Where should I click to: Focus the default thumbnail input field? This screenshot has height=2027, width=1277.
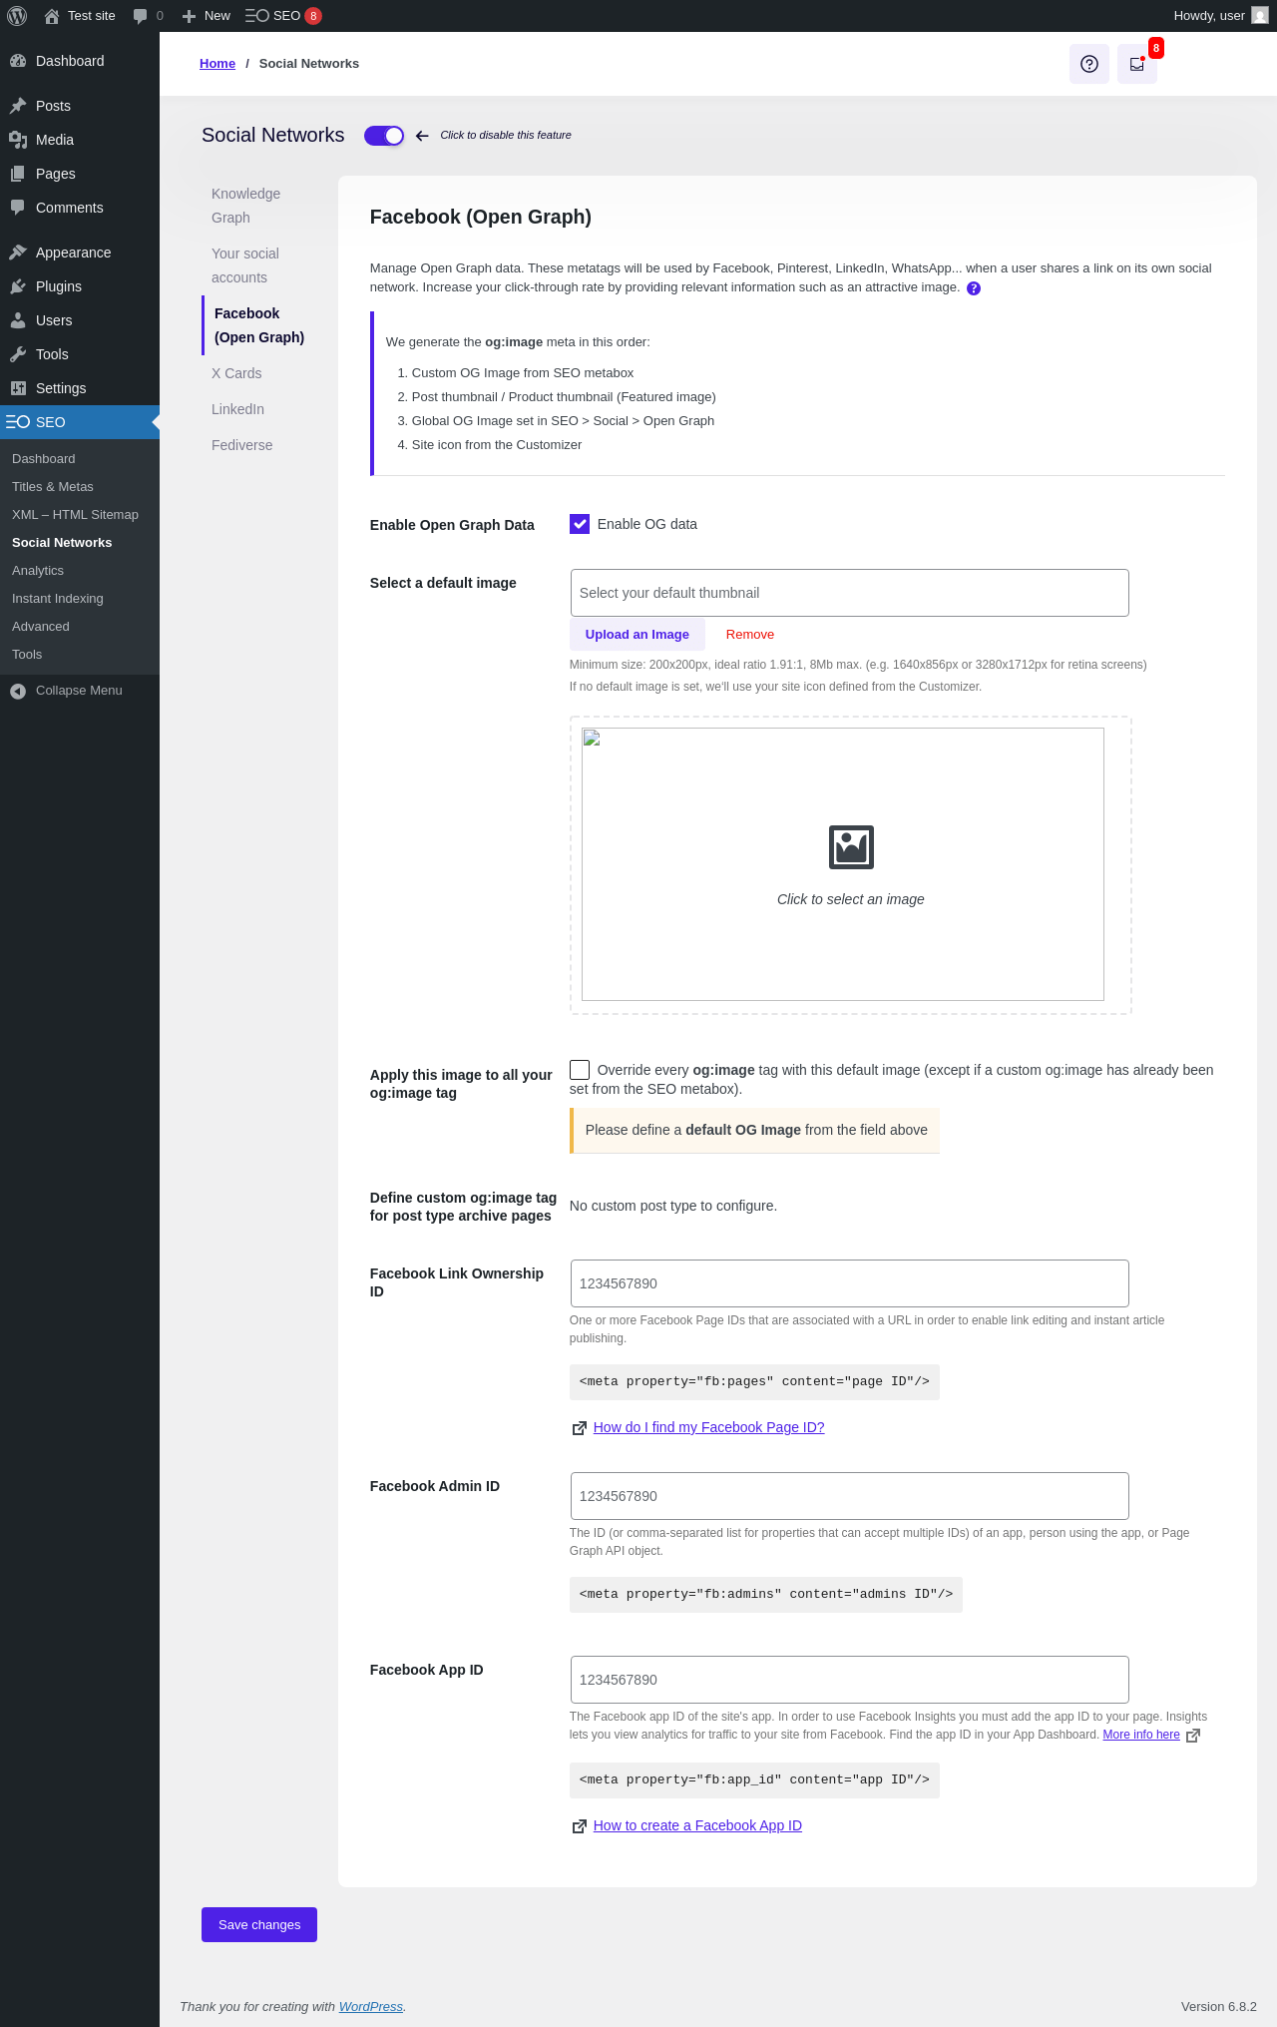(850, 593)
